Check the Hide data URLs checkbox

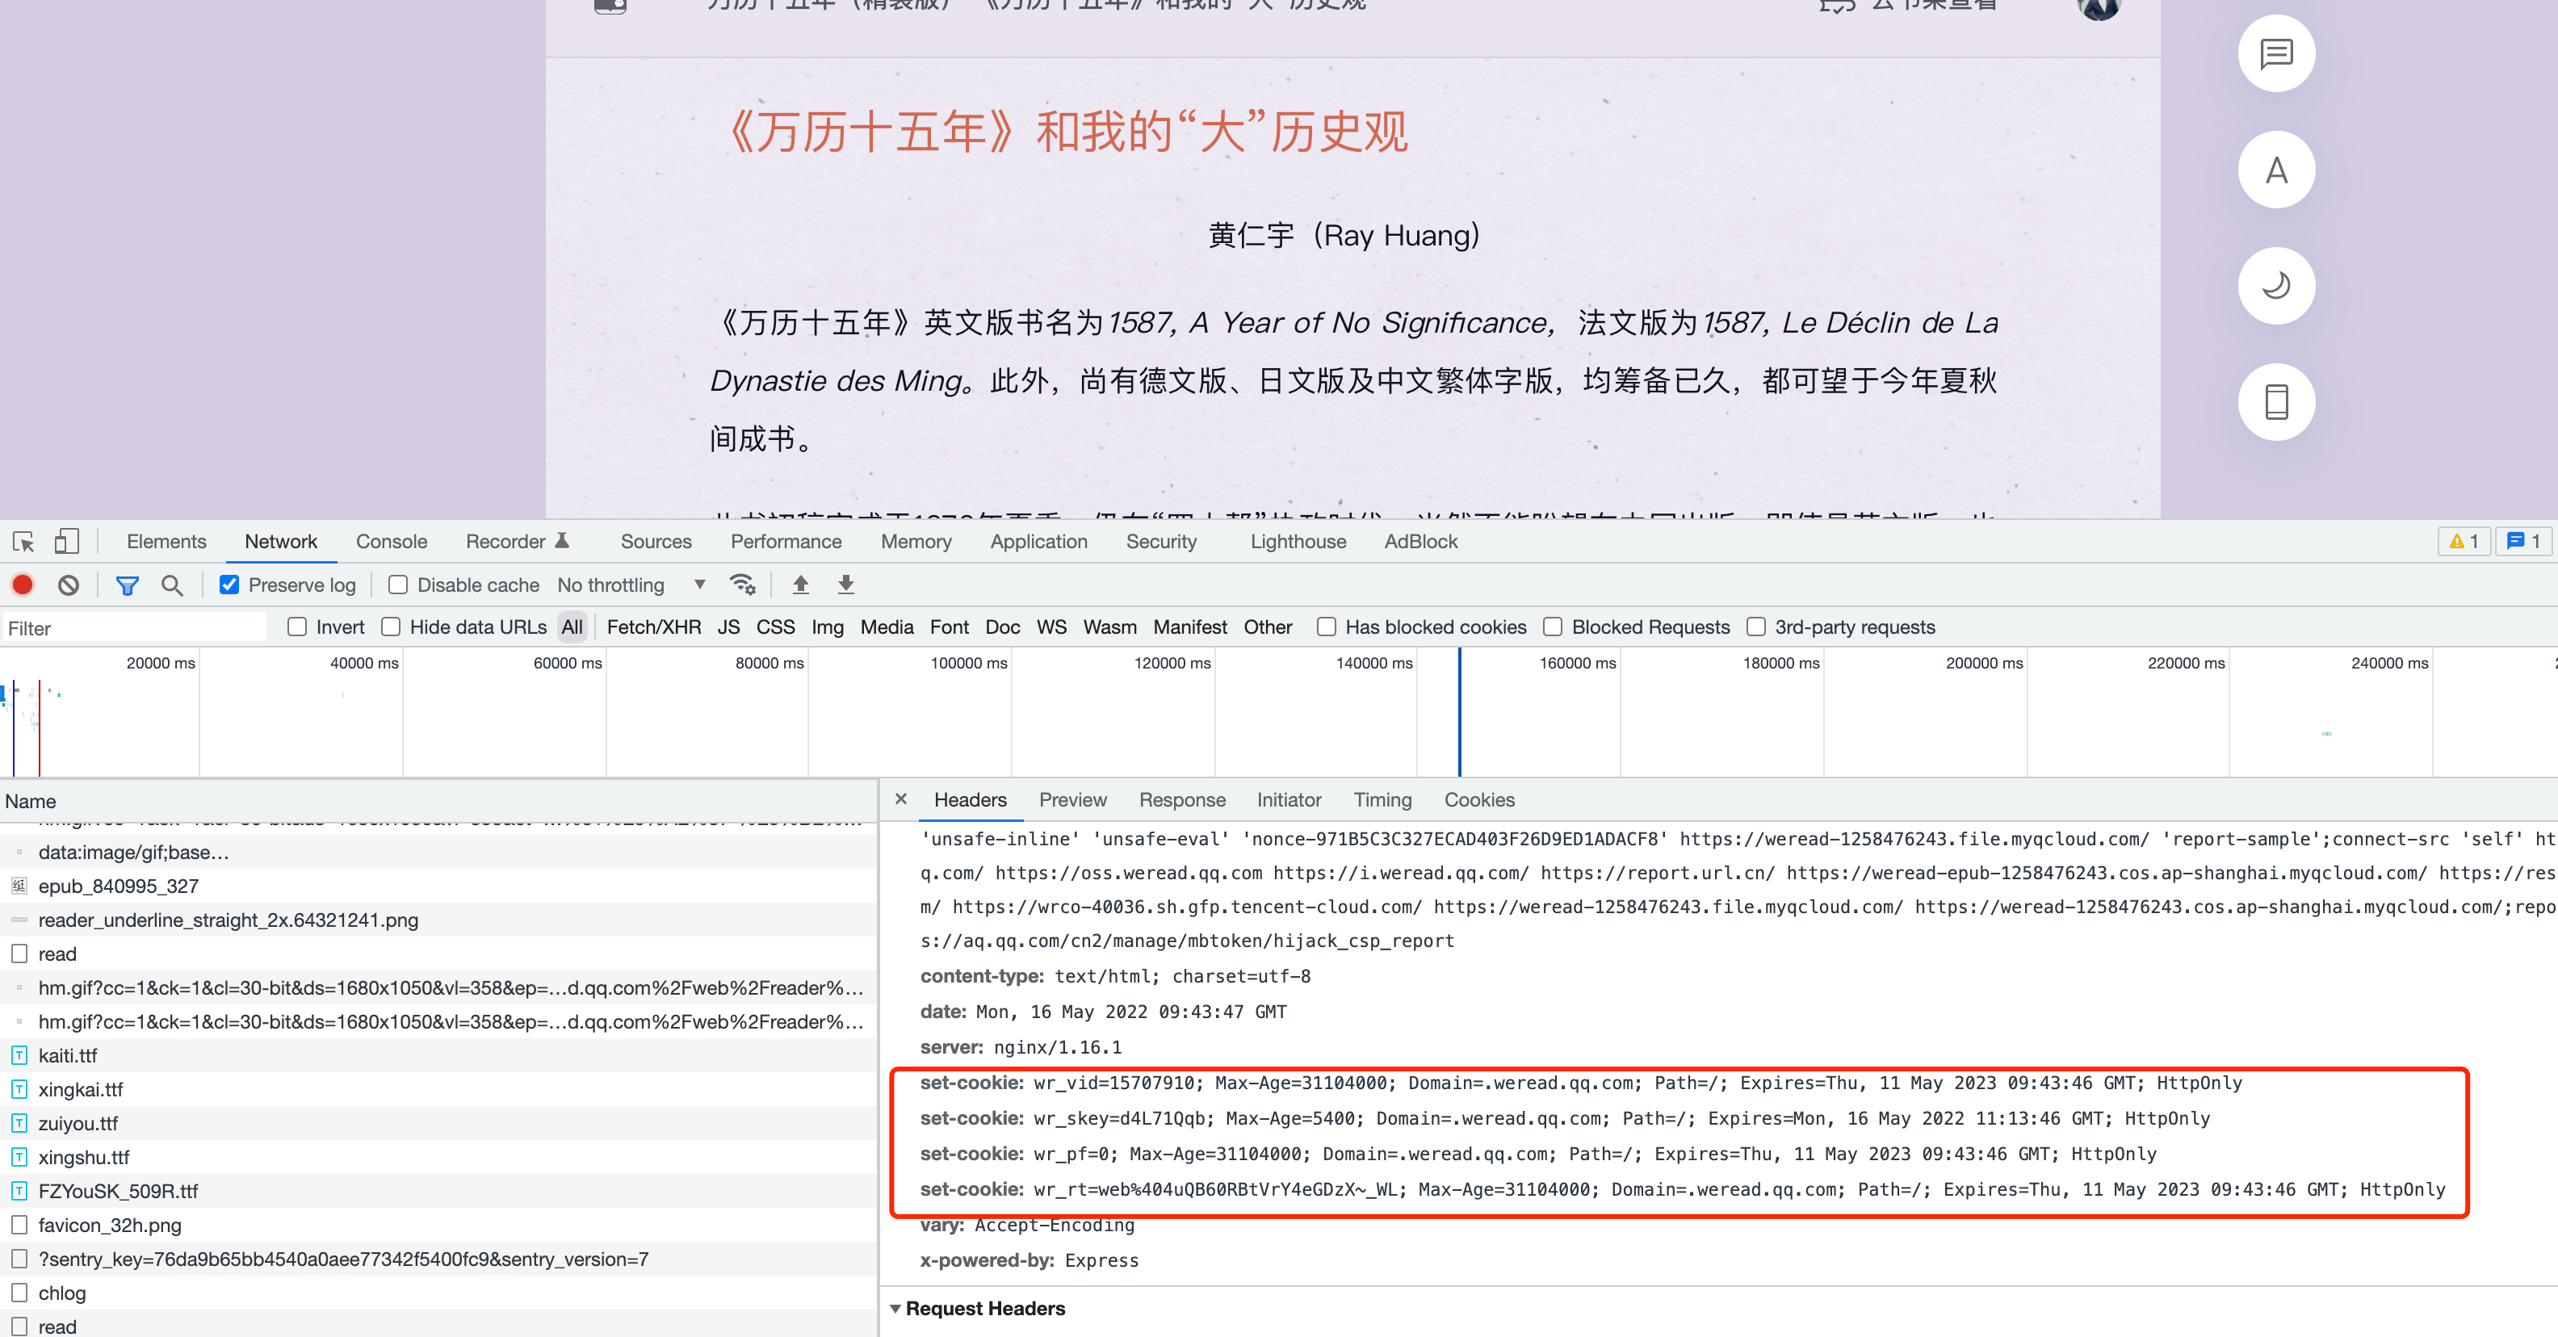pyautogui.click(x=392, y=627)
